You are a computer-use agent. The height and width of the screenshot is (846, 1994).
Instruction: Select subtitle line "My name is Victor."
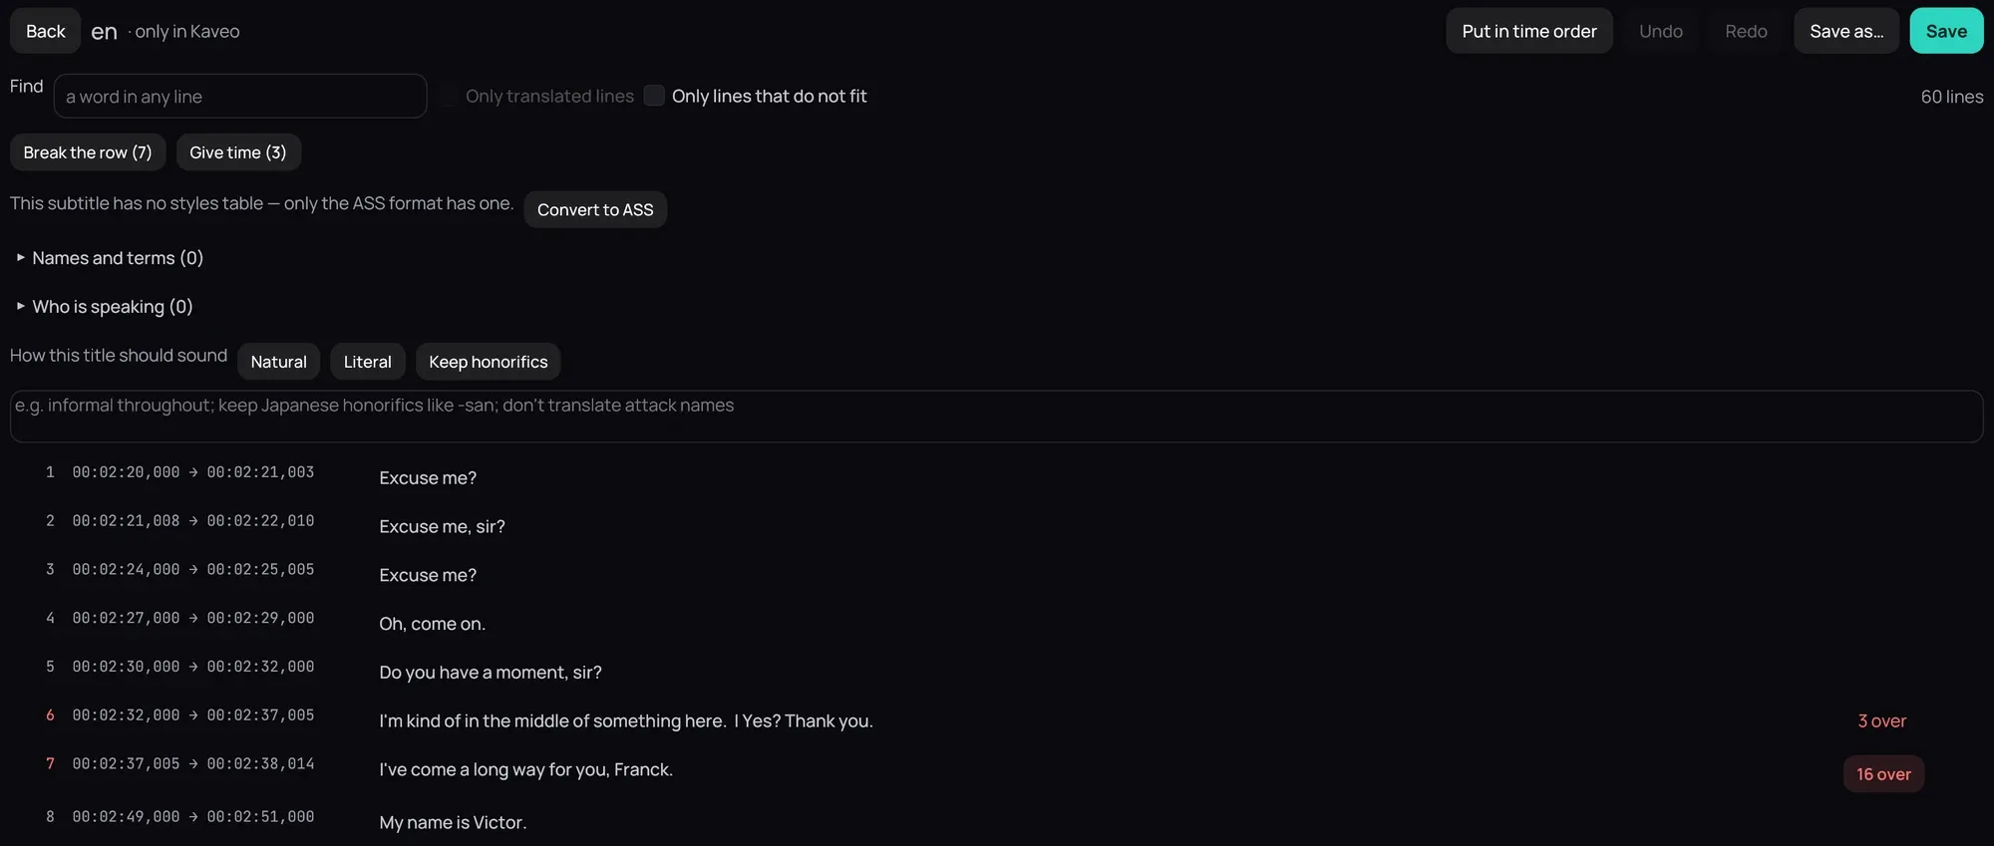point(453,822)
